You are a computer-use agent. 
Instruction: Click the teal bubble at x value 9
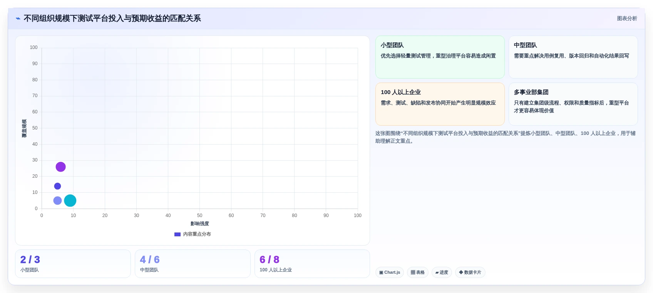coord(70,200)
